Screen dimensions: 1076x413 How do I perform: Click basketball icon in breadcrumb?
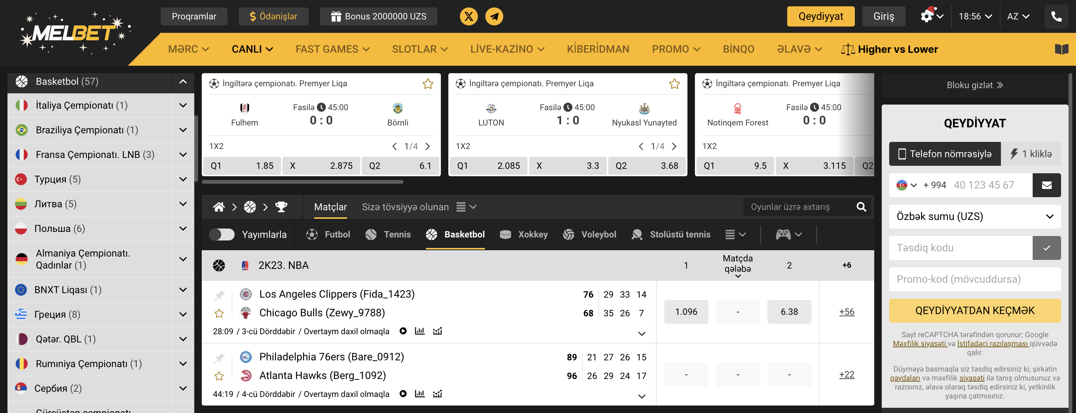point(250,207)
